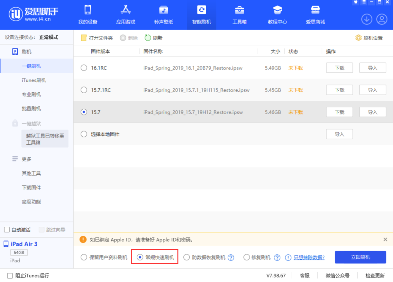Start flashing with the 立即刷机 button

point(360,257)
